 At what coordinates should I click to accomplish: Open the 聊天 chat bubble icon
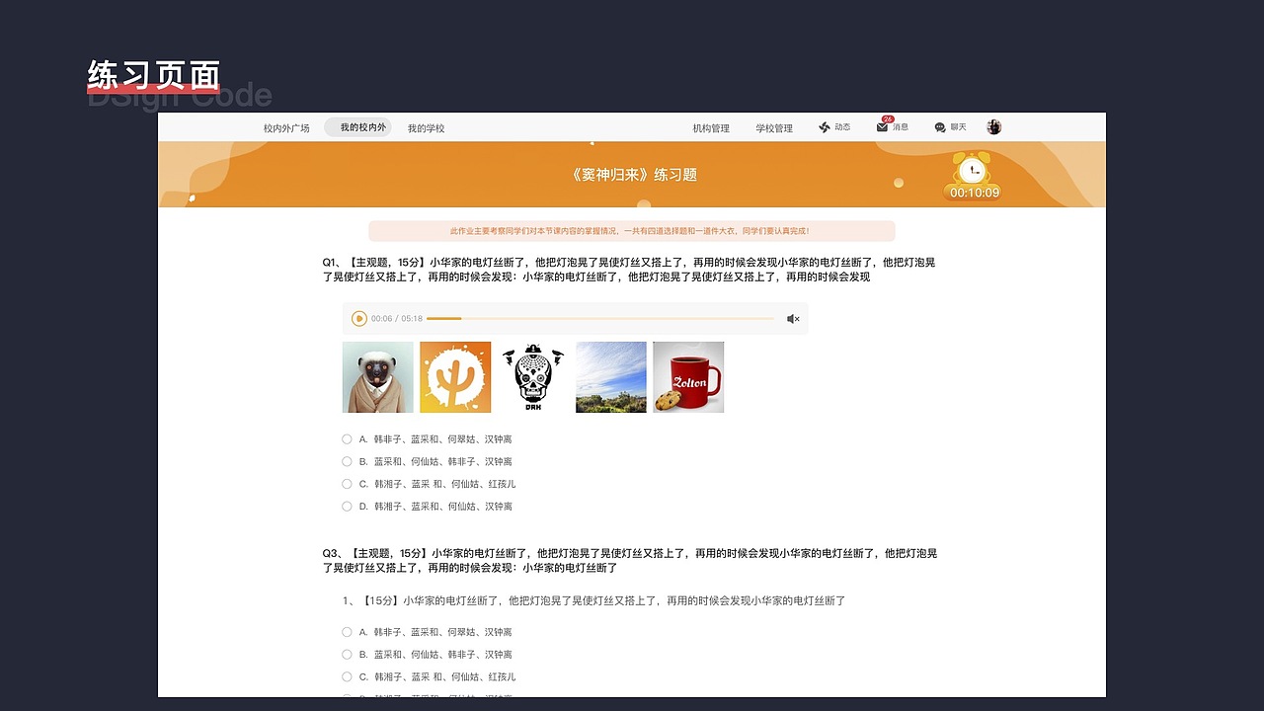(x=940, y=127)
